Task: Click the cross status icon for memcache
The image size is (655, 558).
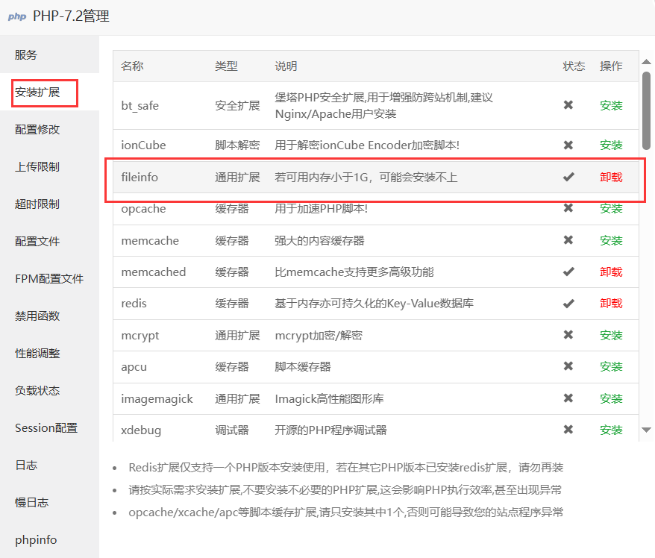Action: click(x=568, y=240)
